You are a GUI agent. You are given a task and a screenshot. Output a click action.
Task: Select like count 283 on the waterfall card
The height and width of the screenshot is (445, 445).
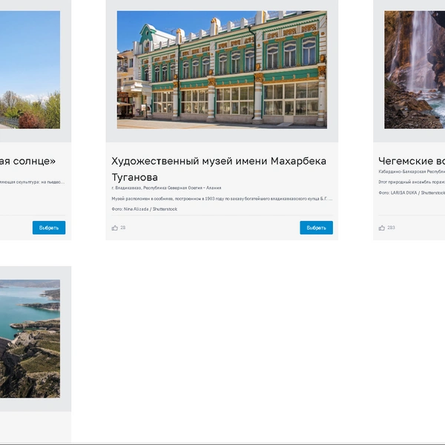coord(391,228)
